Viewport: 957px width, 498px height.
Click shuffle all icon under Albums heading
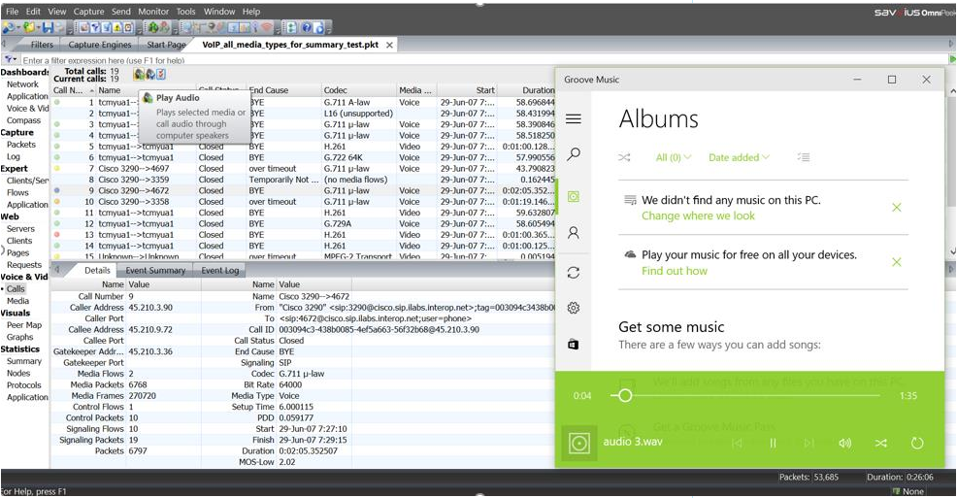pos(624,157)
